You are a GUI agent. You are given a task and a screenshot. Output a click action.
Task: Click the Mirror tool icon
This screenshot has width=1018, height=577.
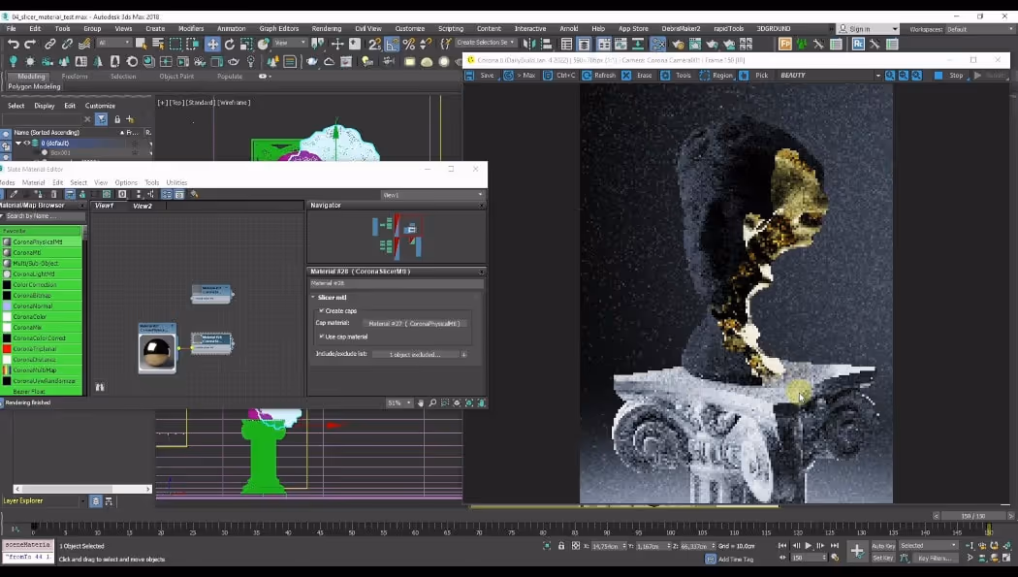(529, 45)
